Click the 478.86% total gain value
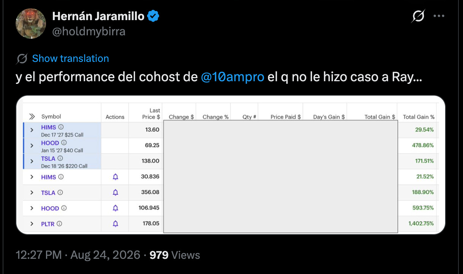This screenshot has height=274, width=463. tap(423, 145)
